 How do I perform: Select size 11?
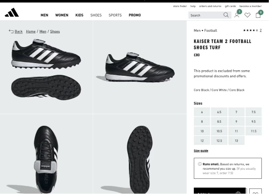point(237,131)
